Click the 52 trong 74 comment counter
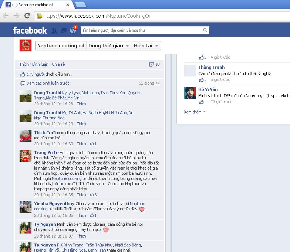Screen dimensions: 290x252 point(149,83)
